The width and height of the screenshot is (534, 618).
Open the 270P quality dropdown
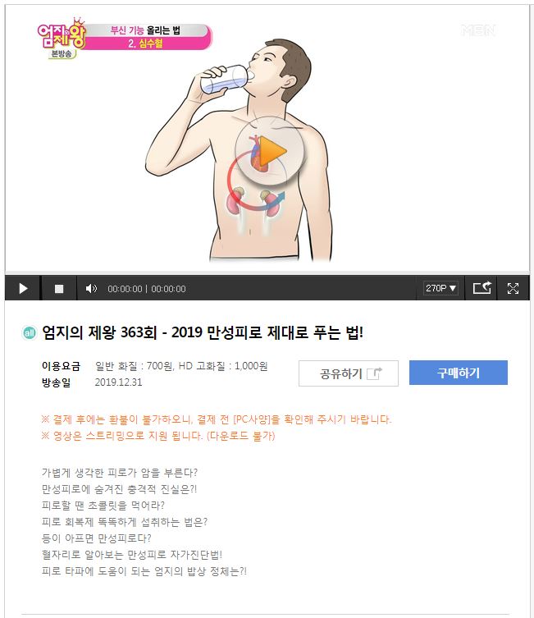click(440, 288)
